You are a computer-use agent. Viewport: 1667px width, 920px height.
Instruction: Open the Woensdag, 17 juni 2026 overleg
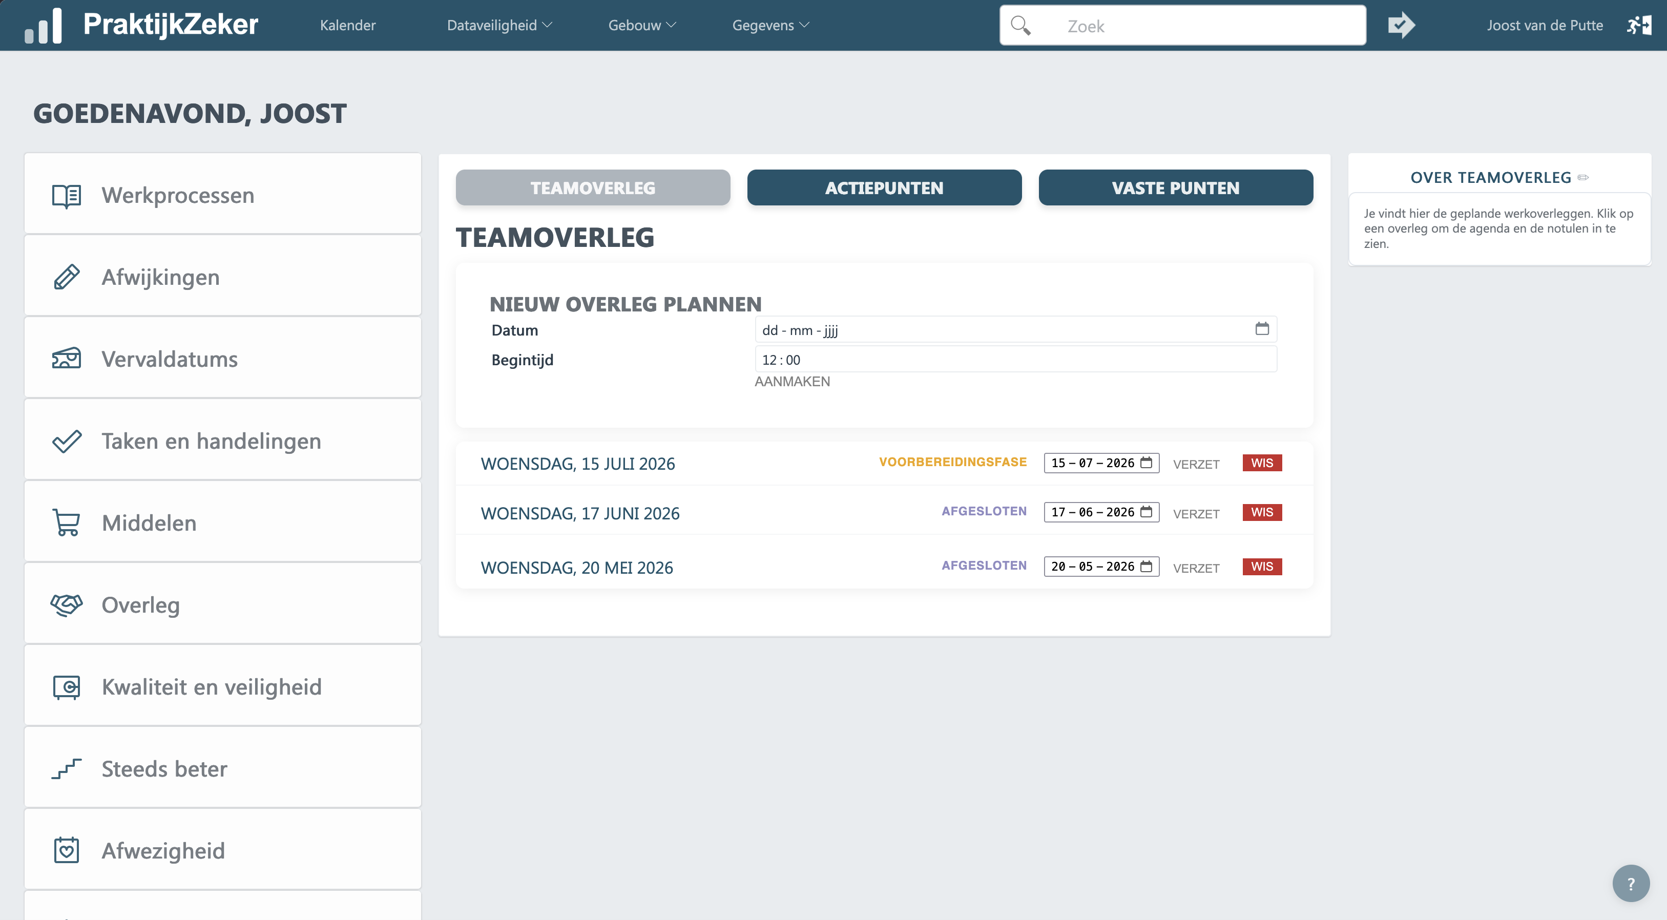[x=580, y=513]
